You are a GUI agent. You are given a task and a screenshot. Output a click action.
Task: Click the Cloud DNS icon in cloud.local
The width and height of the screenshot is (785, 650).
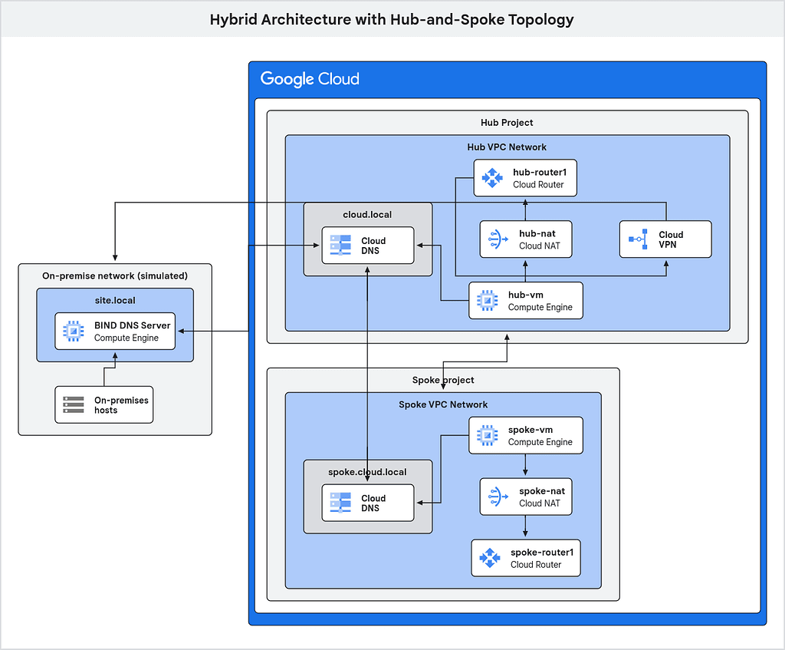point(340,246)
